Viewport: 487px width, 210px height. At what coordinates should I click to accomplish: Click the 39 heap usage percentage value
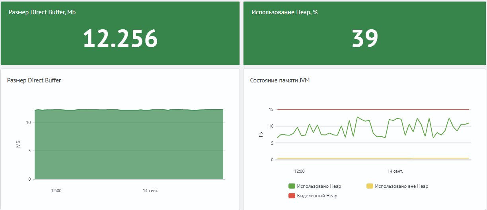click(365, 38)
